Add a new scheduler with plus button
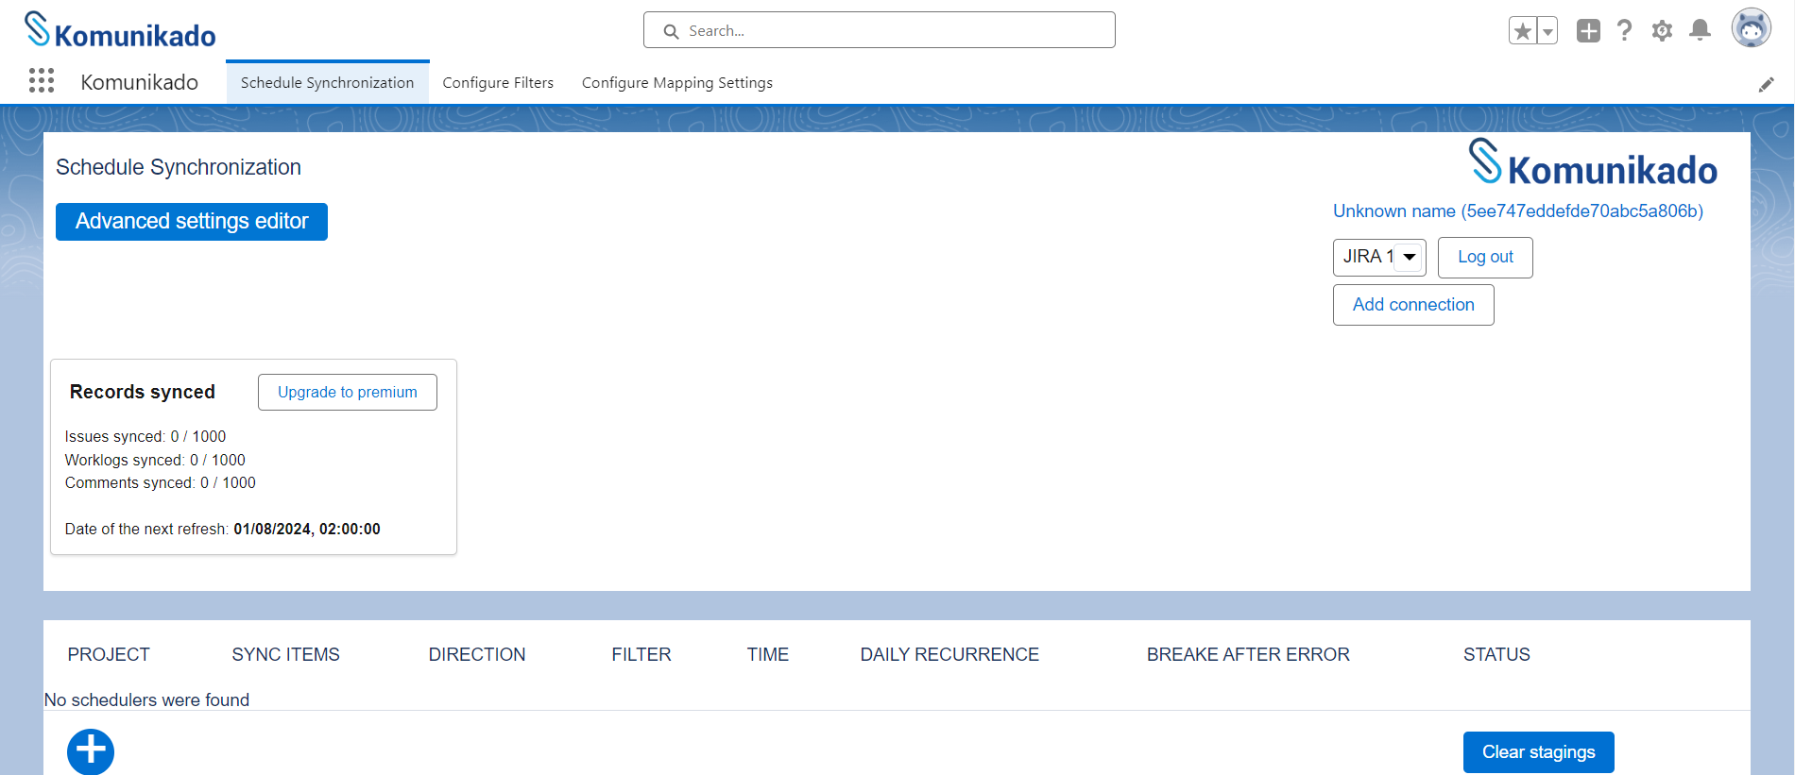Viewport: 1795px width, 775px height. 91,751
